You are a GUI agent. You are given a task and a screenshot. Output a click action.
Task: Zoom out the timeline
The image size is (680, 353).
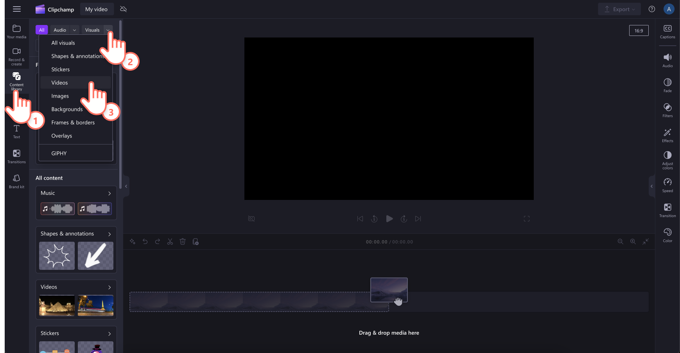tap(620, 242)
